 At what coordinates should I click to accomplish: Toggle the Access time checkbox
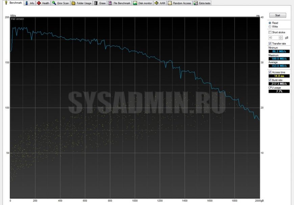tap(270, 72)
